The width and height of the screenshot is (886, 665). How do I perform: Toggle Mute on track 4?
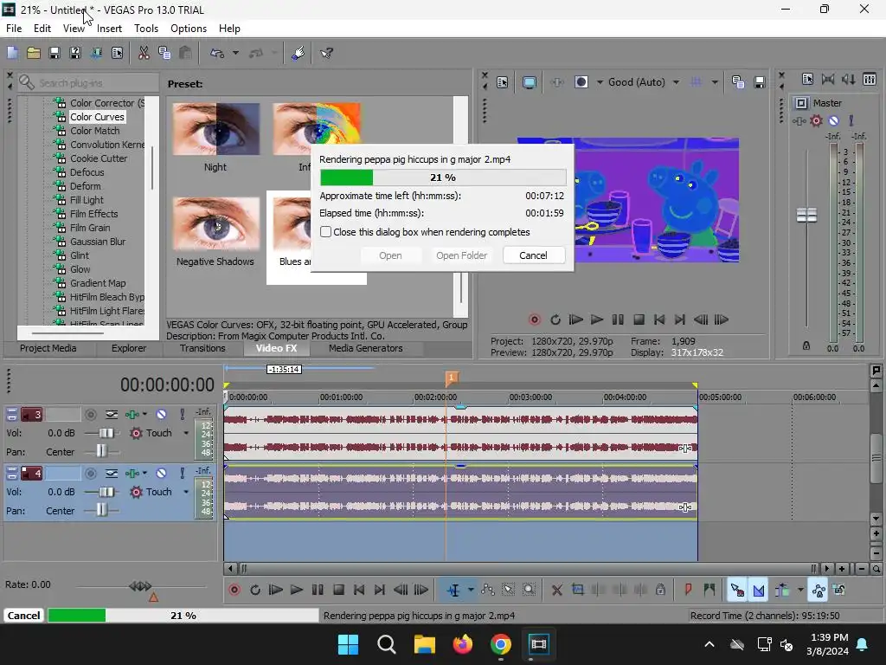161,474
